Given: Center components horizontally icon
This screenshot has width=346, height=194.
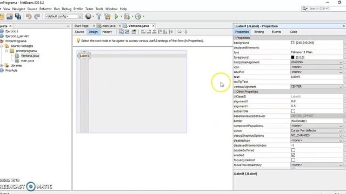Looking at the screenshot, I should point(154,32).
